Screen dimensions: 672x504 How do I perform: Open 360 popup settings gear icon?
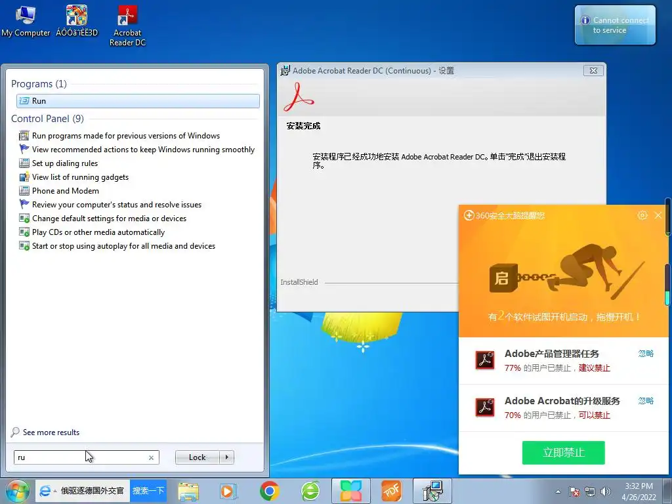pos(642,215)
